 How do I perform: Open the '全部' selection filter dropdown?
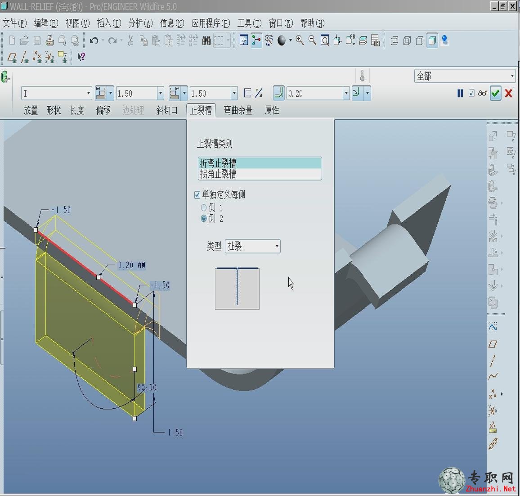[465, 76]
